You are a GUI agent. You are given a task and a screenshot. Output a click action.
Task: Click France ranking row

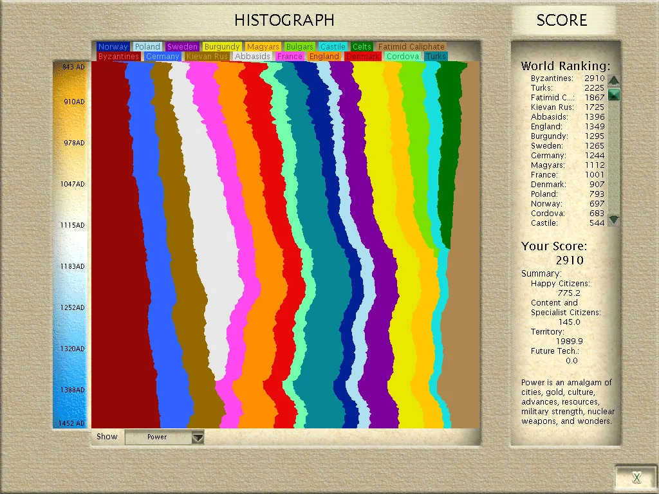568,175
